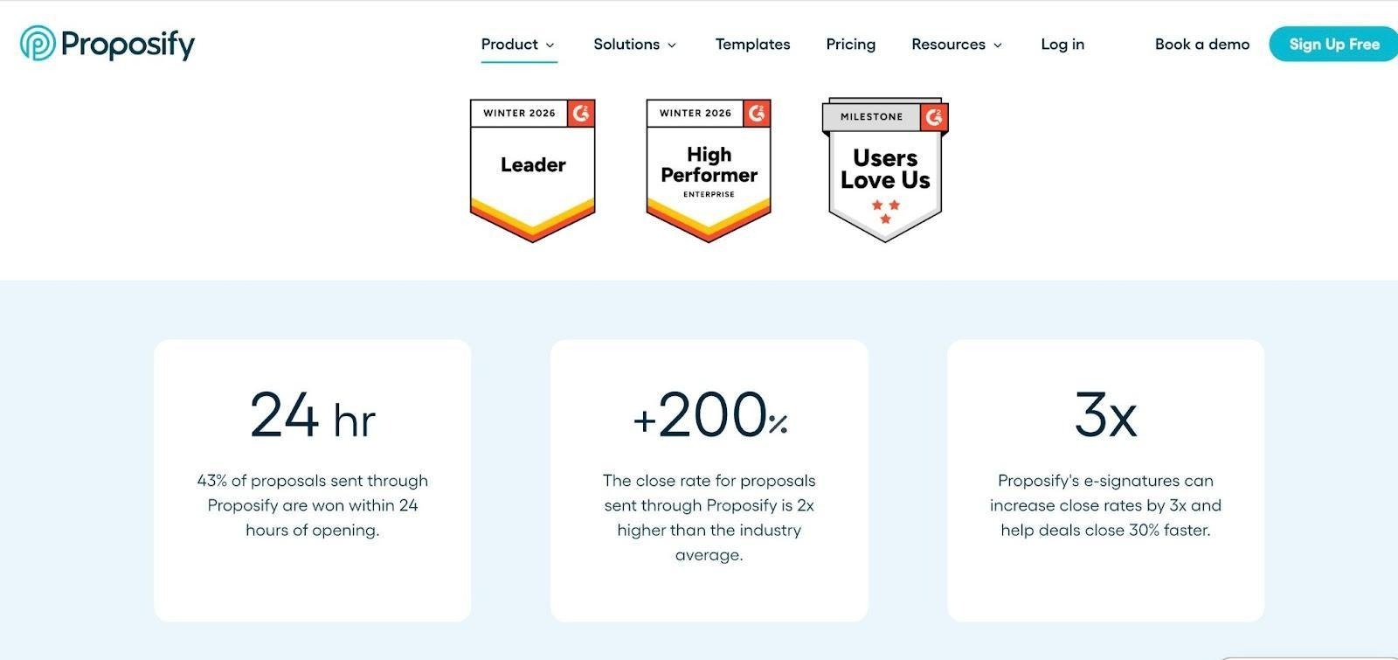Click the Winter 2026 Leader badge
The image size is (1398, 660).
tap(532, 170)
